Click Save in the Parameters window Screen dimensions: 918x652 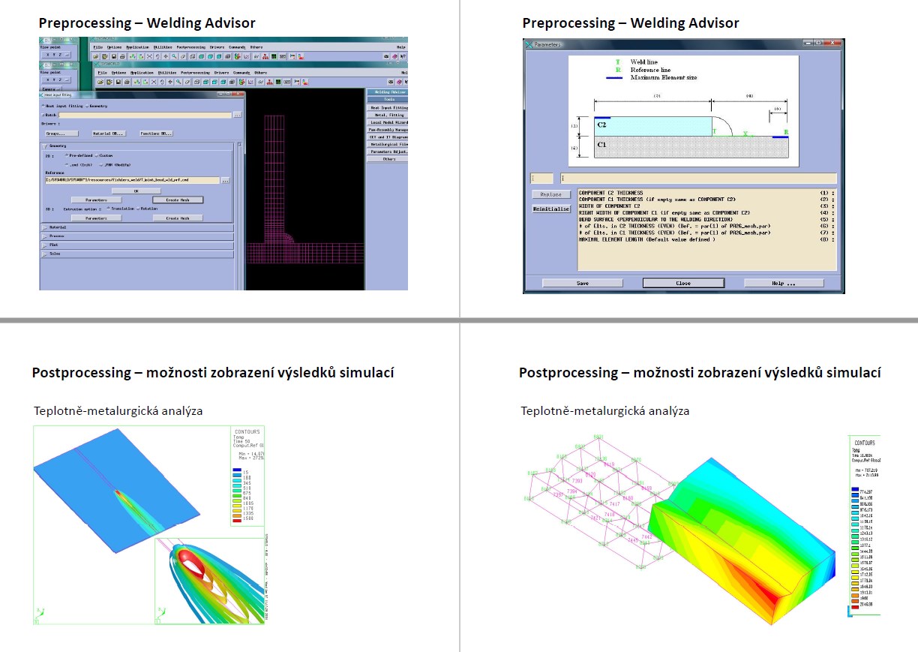coord(582,283)
